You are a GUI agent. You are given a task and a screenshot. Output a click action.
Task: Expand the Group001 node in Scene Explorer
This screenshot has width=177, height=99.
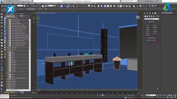(7, 80)
